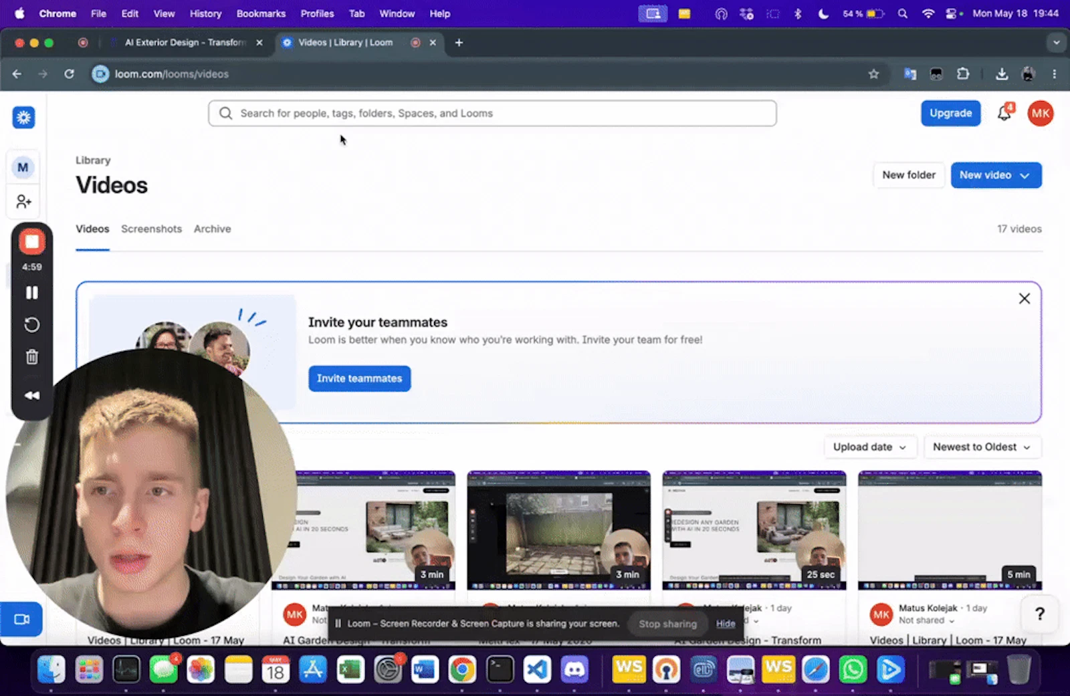Open the Newest to Oldest dropdown
This screenshot has width=1070, height=696.
[x=982, y=447]
